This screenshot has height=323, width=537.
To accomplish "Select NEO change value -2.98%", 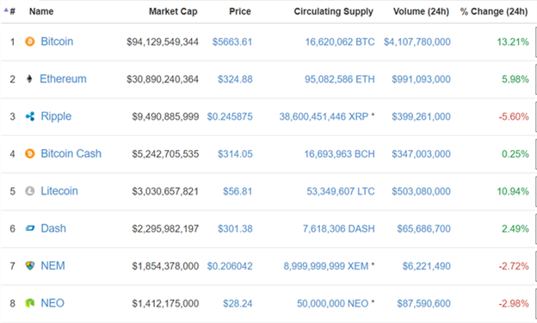I will pyautogui.click(x=514, y=303).
